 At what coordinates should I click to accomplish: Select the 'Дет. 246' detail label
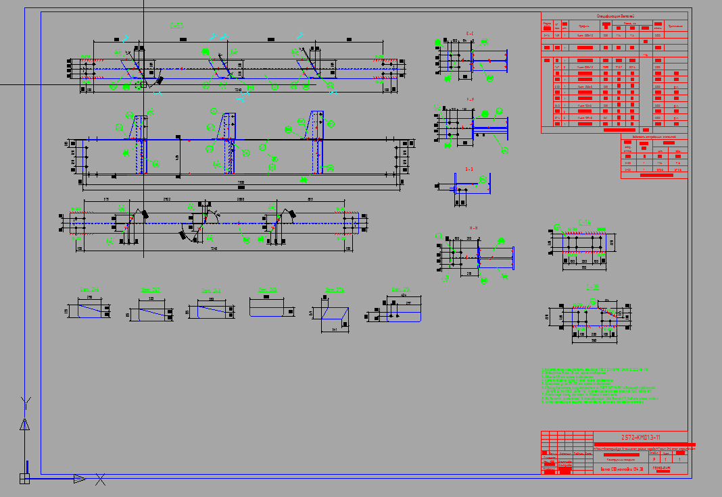point(90,290)
